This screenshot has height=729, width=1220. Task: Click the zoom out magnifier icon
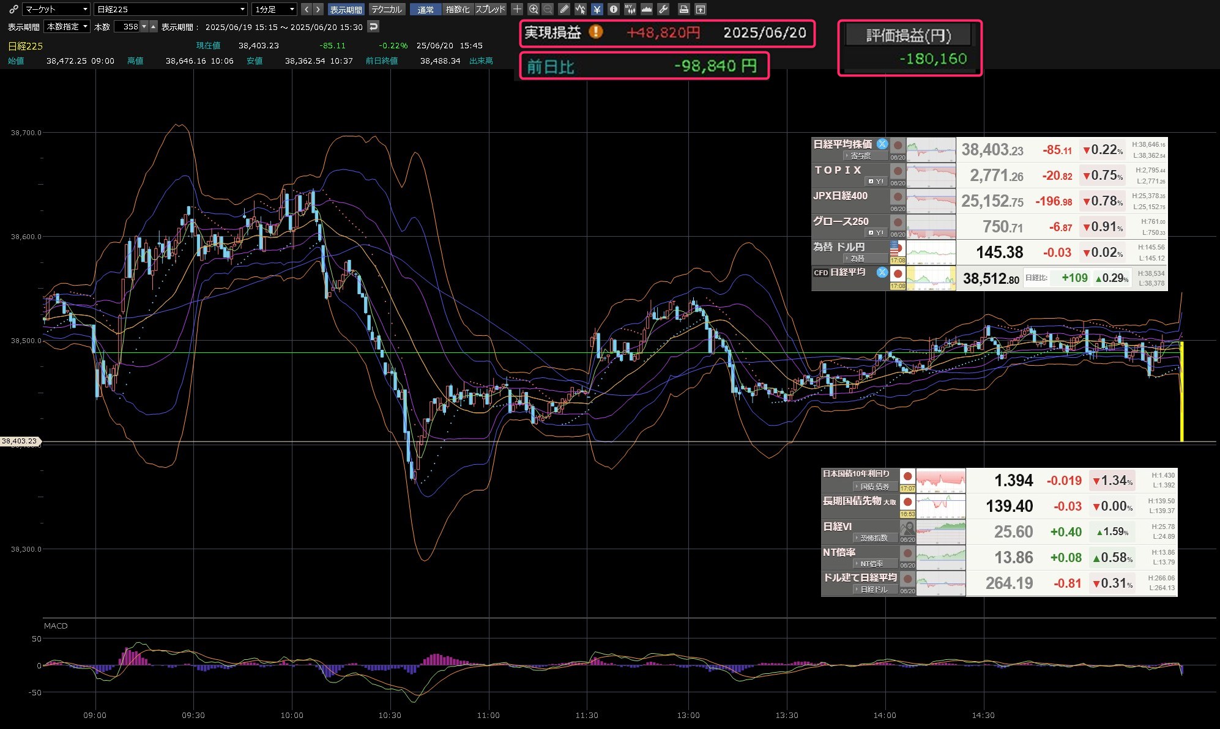coord(548,9)
